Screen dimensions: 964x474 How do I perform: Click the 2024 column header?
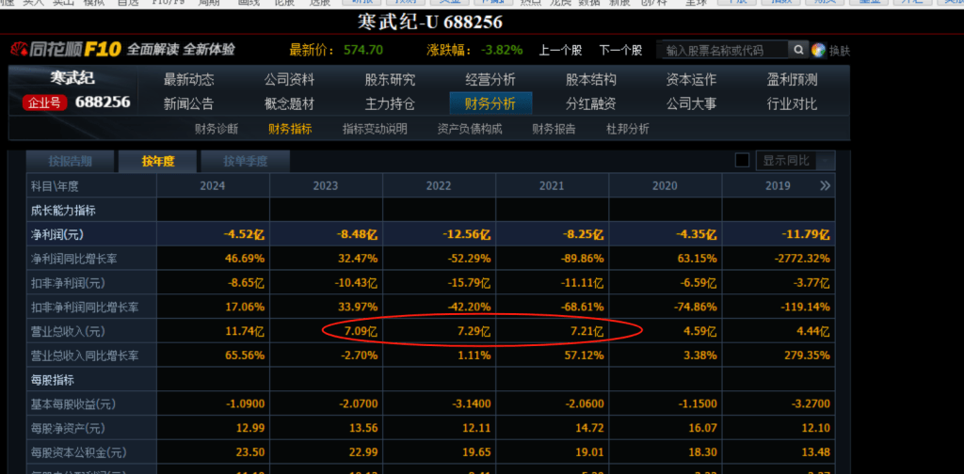[213, 185]
